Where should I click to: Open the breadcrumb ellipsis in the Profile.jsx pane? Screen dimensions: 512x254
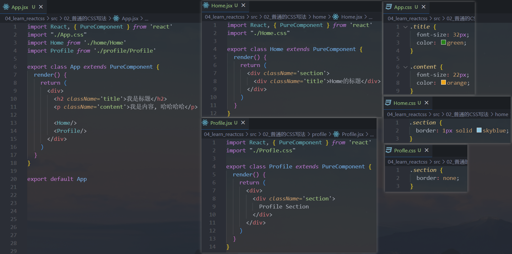(x=372, y=134)
